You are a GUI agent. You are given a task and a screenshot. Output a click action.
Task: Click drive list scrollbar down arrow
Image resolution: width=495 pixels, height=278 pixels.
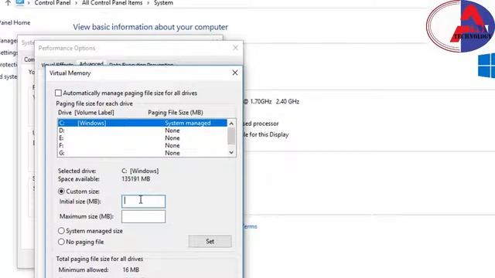[231, 153]
